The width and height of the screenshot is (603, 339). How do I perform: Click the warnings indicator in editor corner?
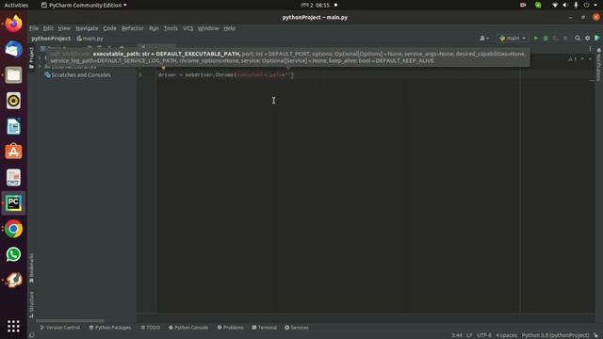point(572,58)
